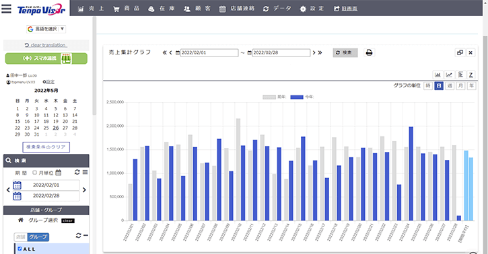
Task: Click calendar icon next to 月単位
Action: 58,172
